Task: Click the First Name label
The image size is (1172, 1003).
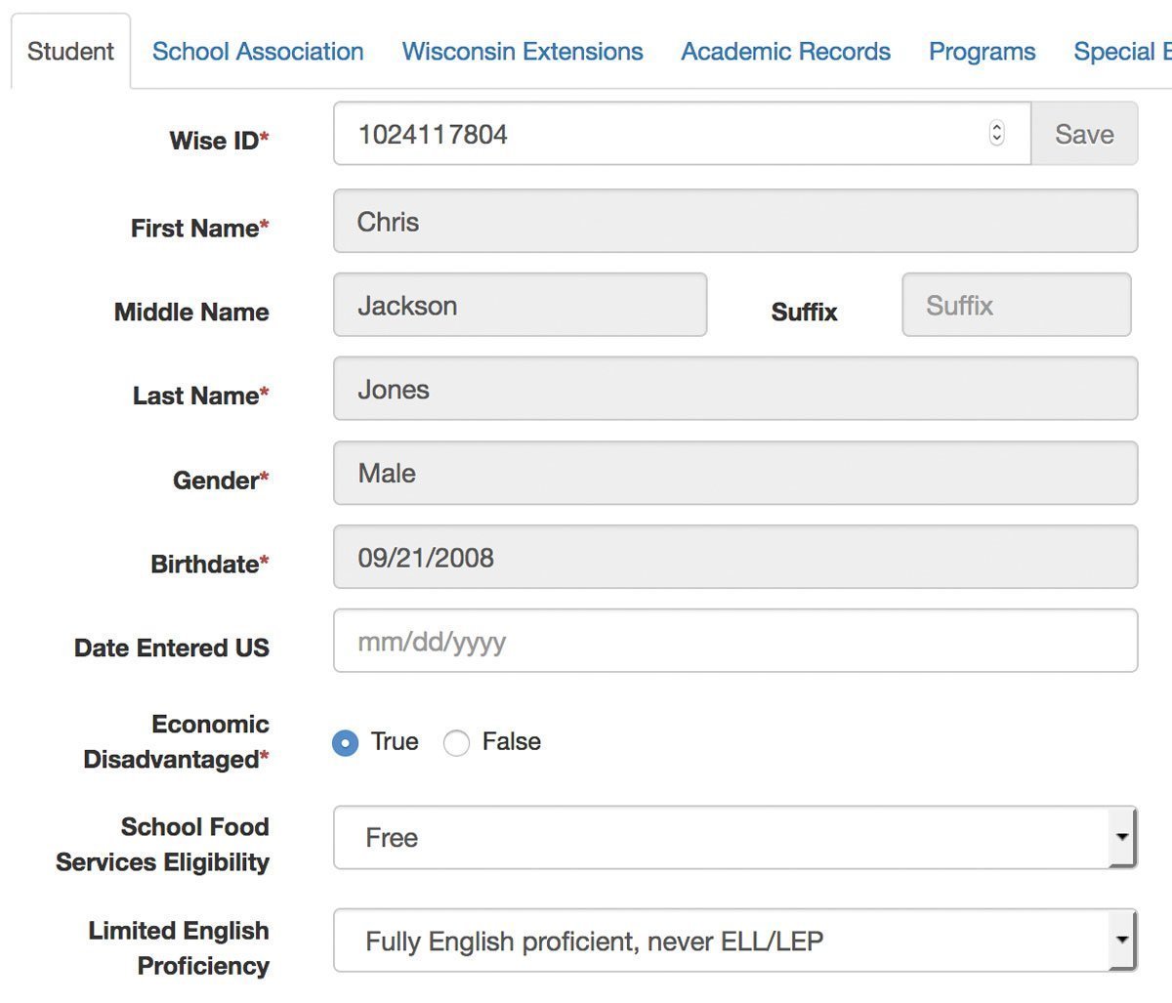Action: (200, 229)
